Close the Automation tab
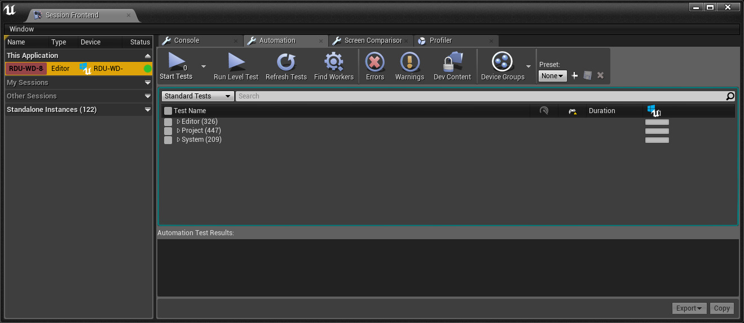744x323 pixels. 321,41
